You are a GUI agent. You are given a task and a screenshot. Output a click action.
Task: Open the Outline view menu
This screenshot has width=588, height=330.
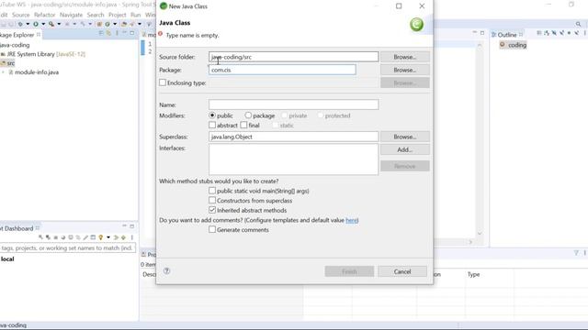pyautogui.click(x=584, y=33)
